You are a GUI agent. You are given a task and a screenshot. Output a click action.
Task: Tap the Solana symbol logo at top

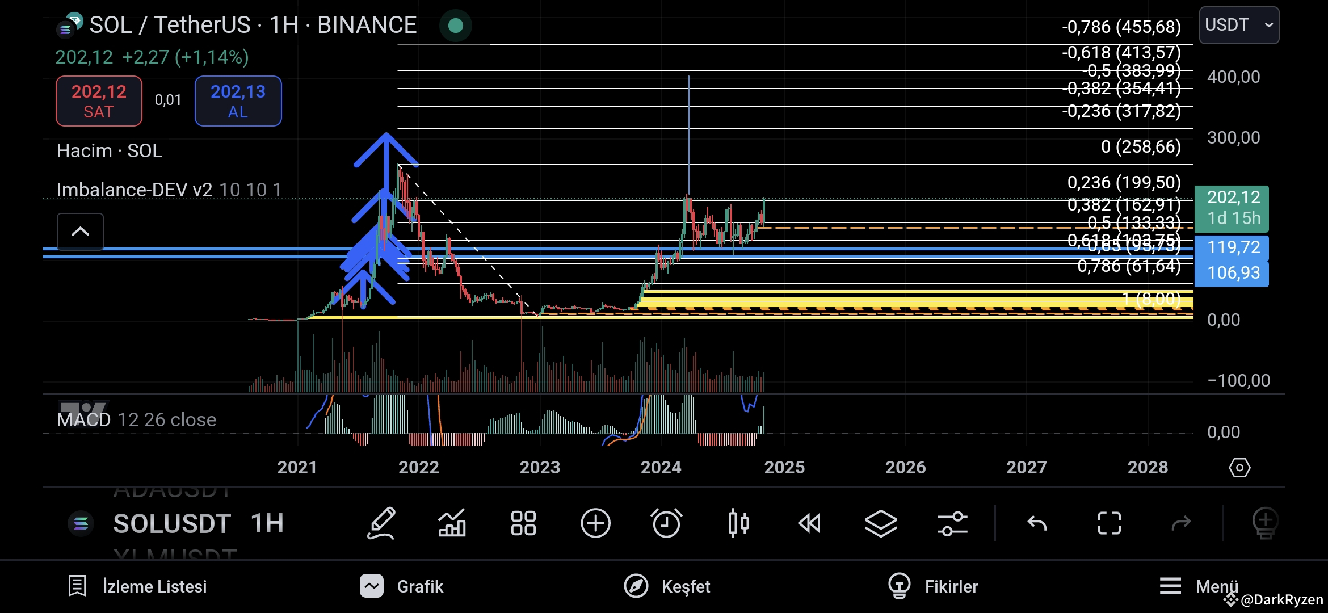coord(70,25)
